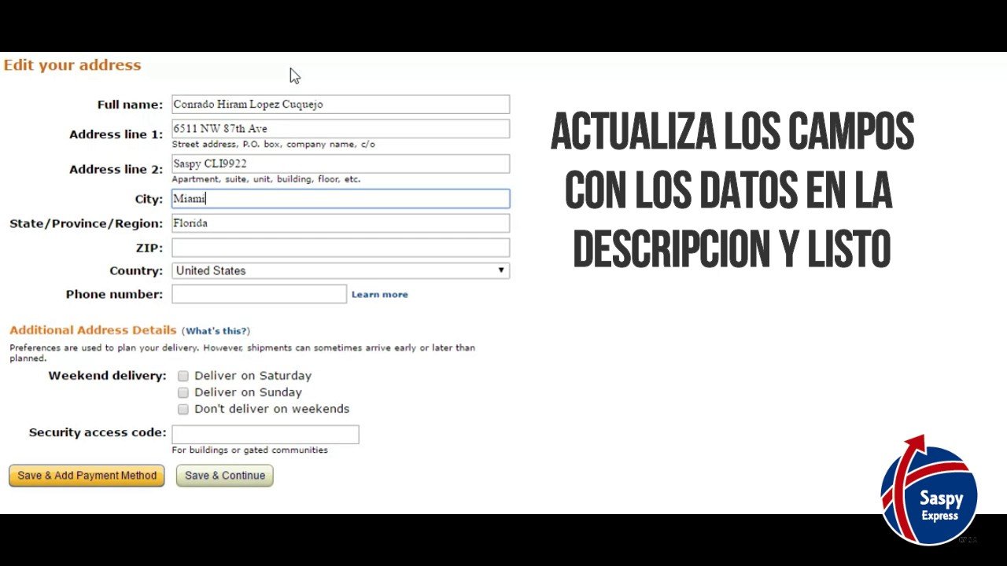The image size is (1007, 566).
Task: Click the 'Apartment, suite, unit' hint text
Action: (x=266, y=179)
